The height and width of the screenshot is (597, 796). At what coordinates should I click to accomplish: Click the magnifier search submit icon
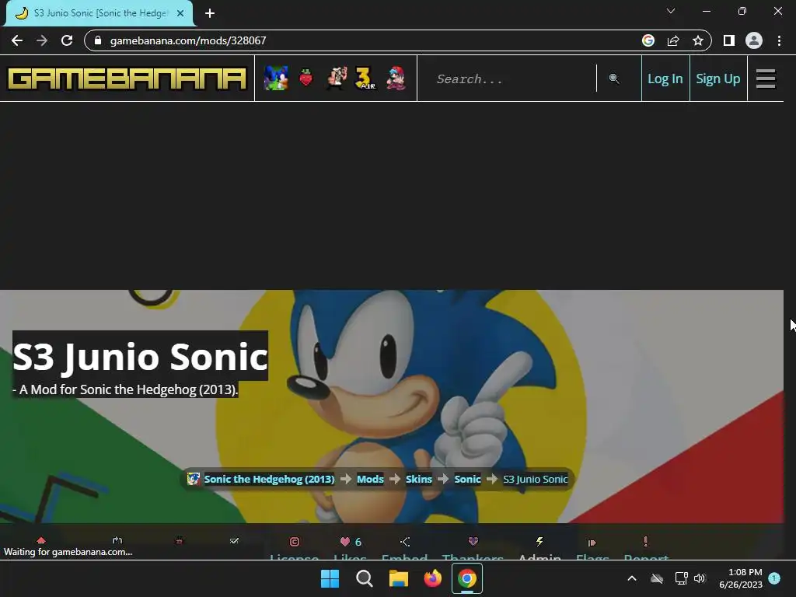614,79
